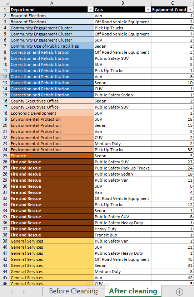The image size is (194, 297).
Task: Select equipment count 42 cell
Action: pos(172,278)
